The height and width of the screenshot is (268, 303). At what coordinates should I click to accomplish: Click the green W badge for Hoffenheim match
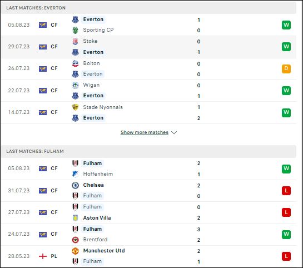coord(286,168)
